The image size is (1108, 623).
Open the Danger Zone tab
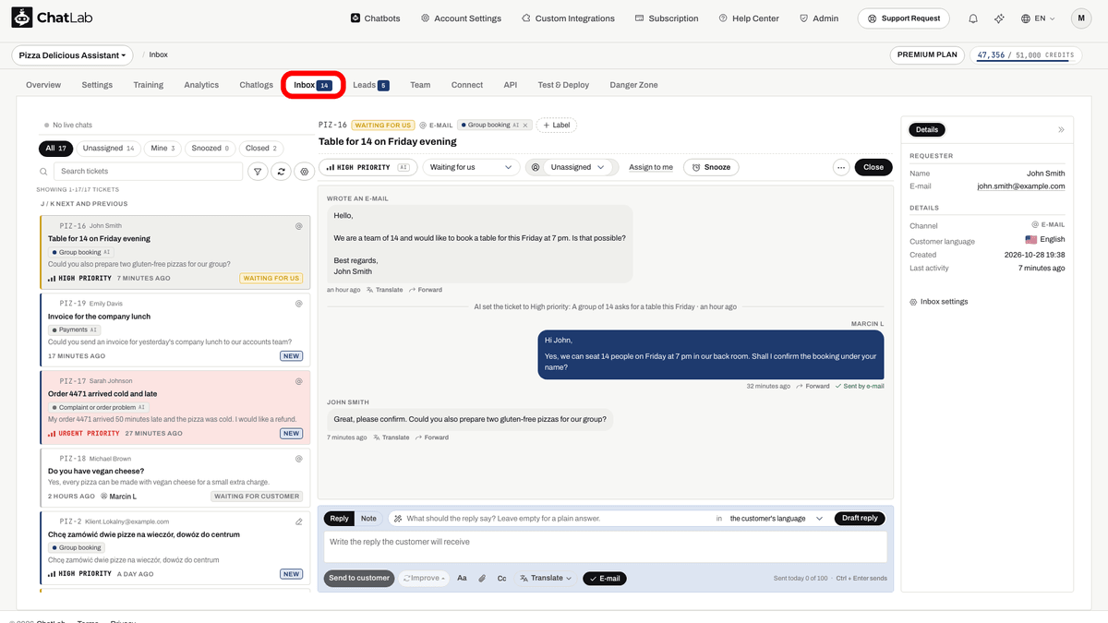pyautogui.click(x=633, y=85)
